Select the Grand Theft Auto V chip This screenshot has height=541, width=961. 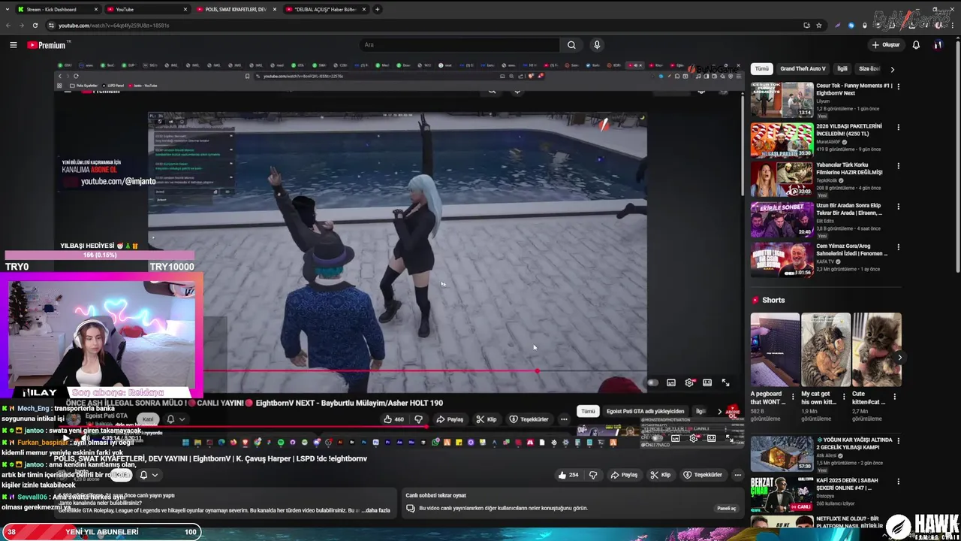pos(803,68)
